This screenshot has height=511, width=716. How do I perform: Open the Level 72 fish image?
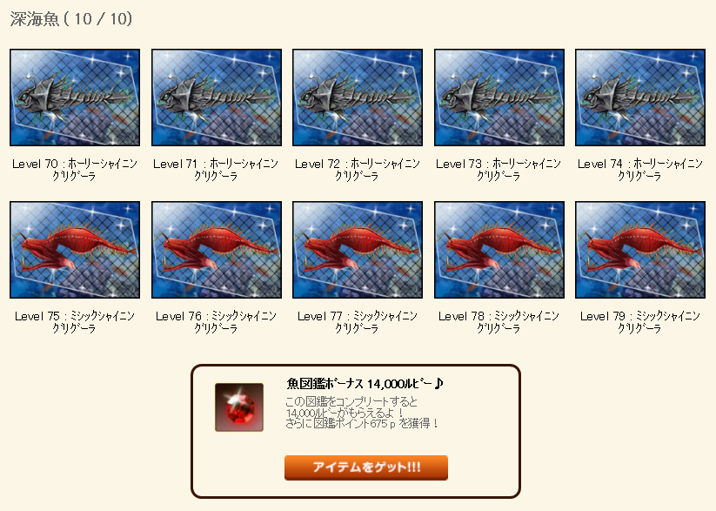pyautogui.click(x=358, y=97)
